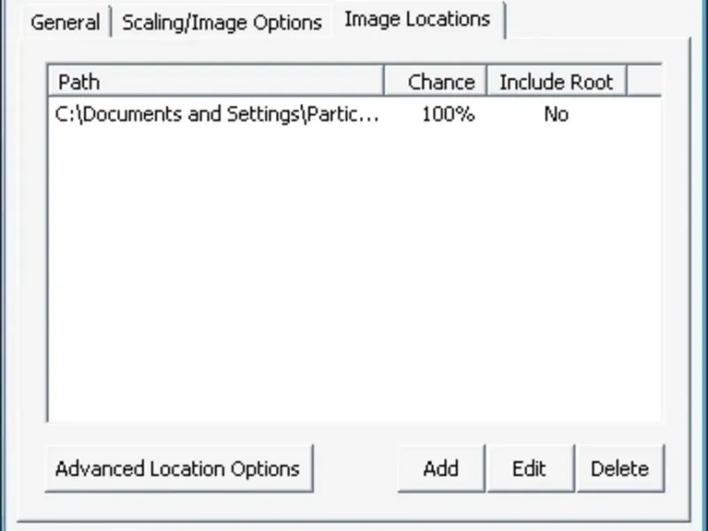Screen dimensions: 708x531
Task: Click empty tab strip right of Image Locations
Action: [x=602, y=19]
